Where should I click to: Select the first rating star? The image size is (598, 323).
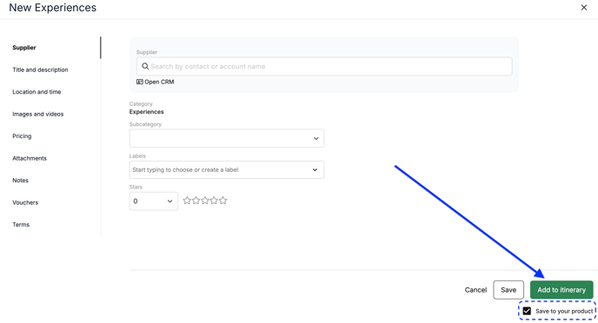click(187, 201)
